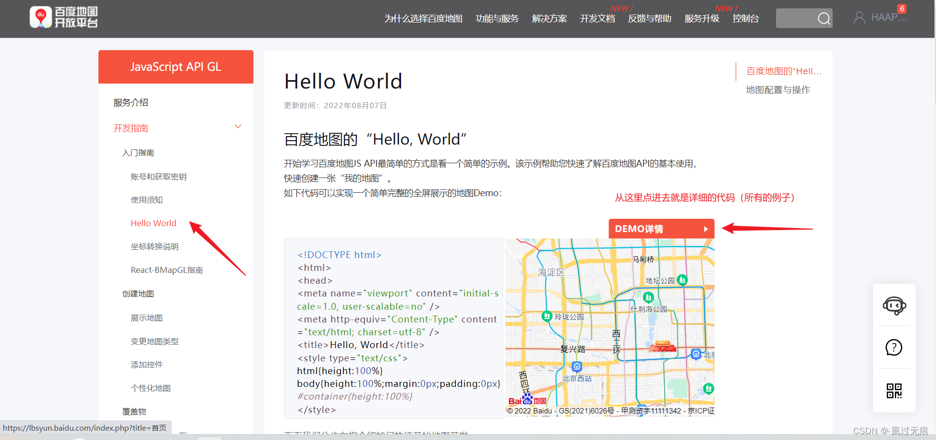Open React-BMapGL指南 page
Viewport: 936px width, 440px height.
click(x=167, y=270)
